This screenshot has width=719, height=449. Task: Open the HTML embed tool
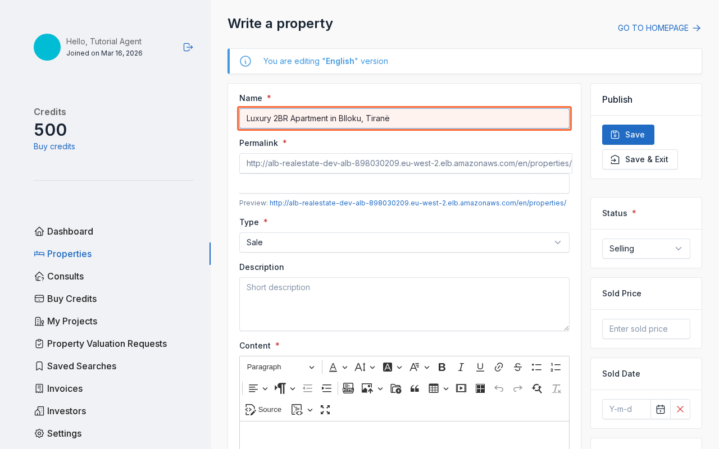[348, 388]
